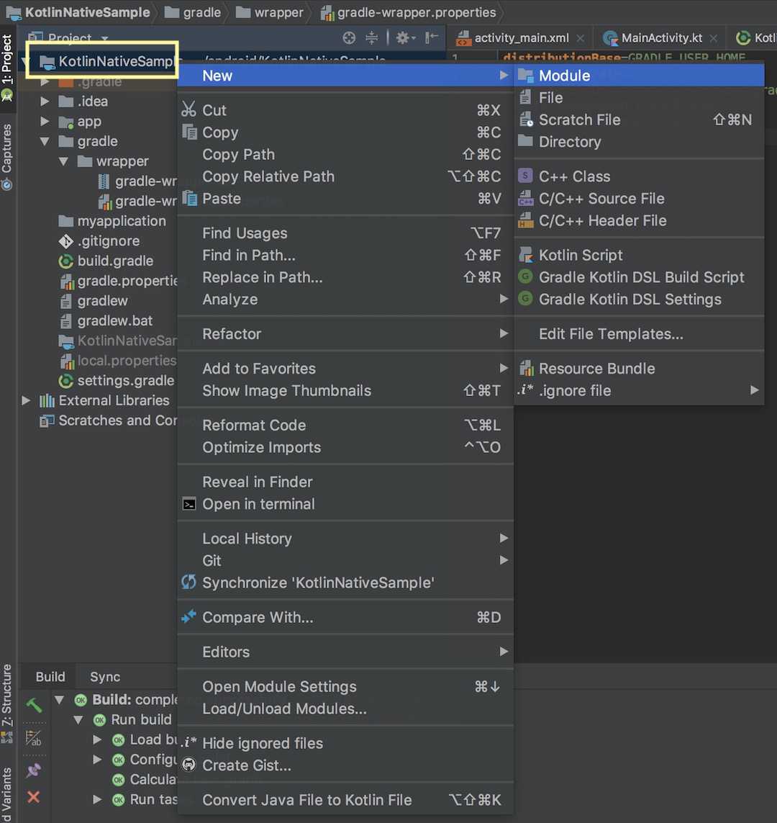
Task: Click the collapse all icon in Project toolbar
Action: (372, 37)
